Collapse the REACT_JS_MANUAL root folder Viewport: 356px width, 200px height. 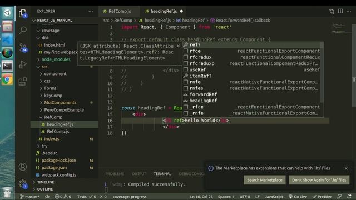coord(65,20)
